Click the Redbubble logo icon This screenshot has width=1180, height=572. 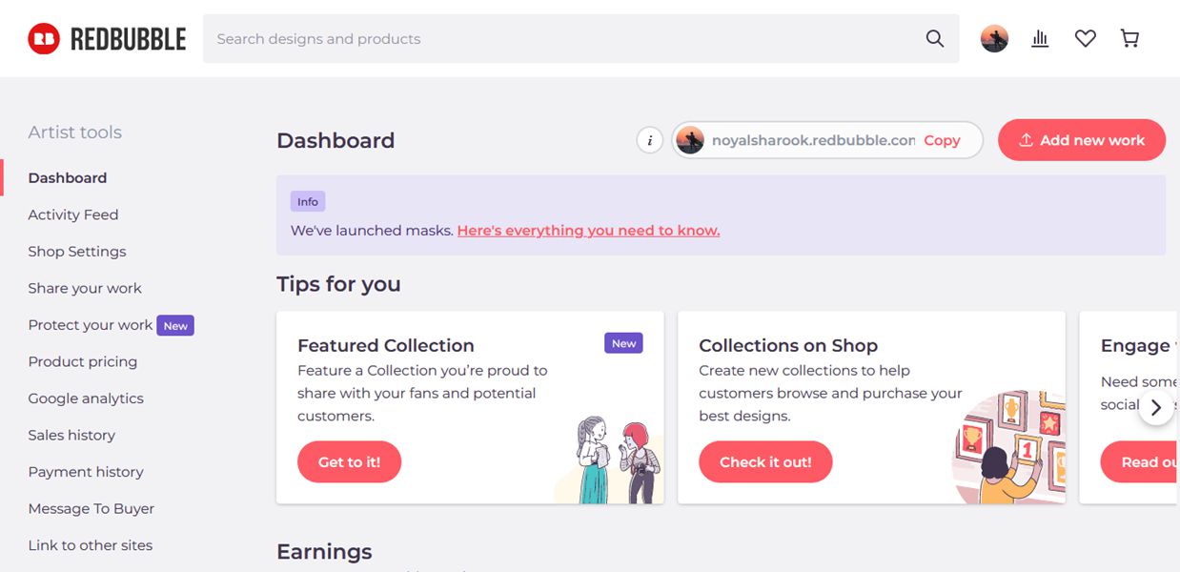tap(44, 39)
